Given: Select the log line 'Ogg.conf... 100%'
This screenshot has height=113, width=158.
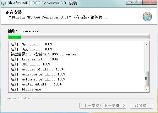Looking at the screenshot, I should (x=31, y=49).
